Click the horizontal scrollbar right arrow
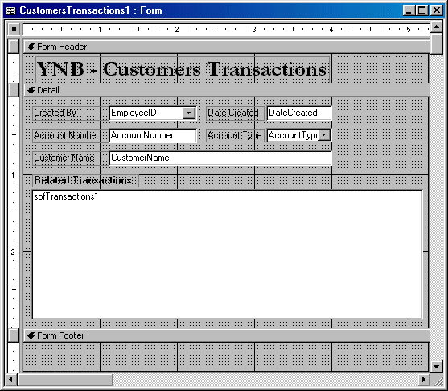The width and height of the screenshot is (448, 391). 424,380
